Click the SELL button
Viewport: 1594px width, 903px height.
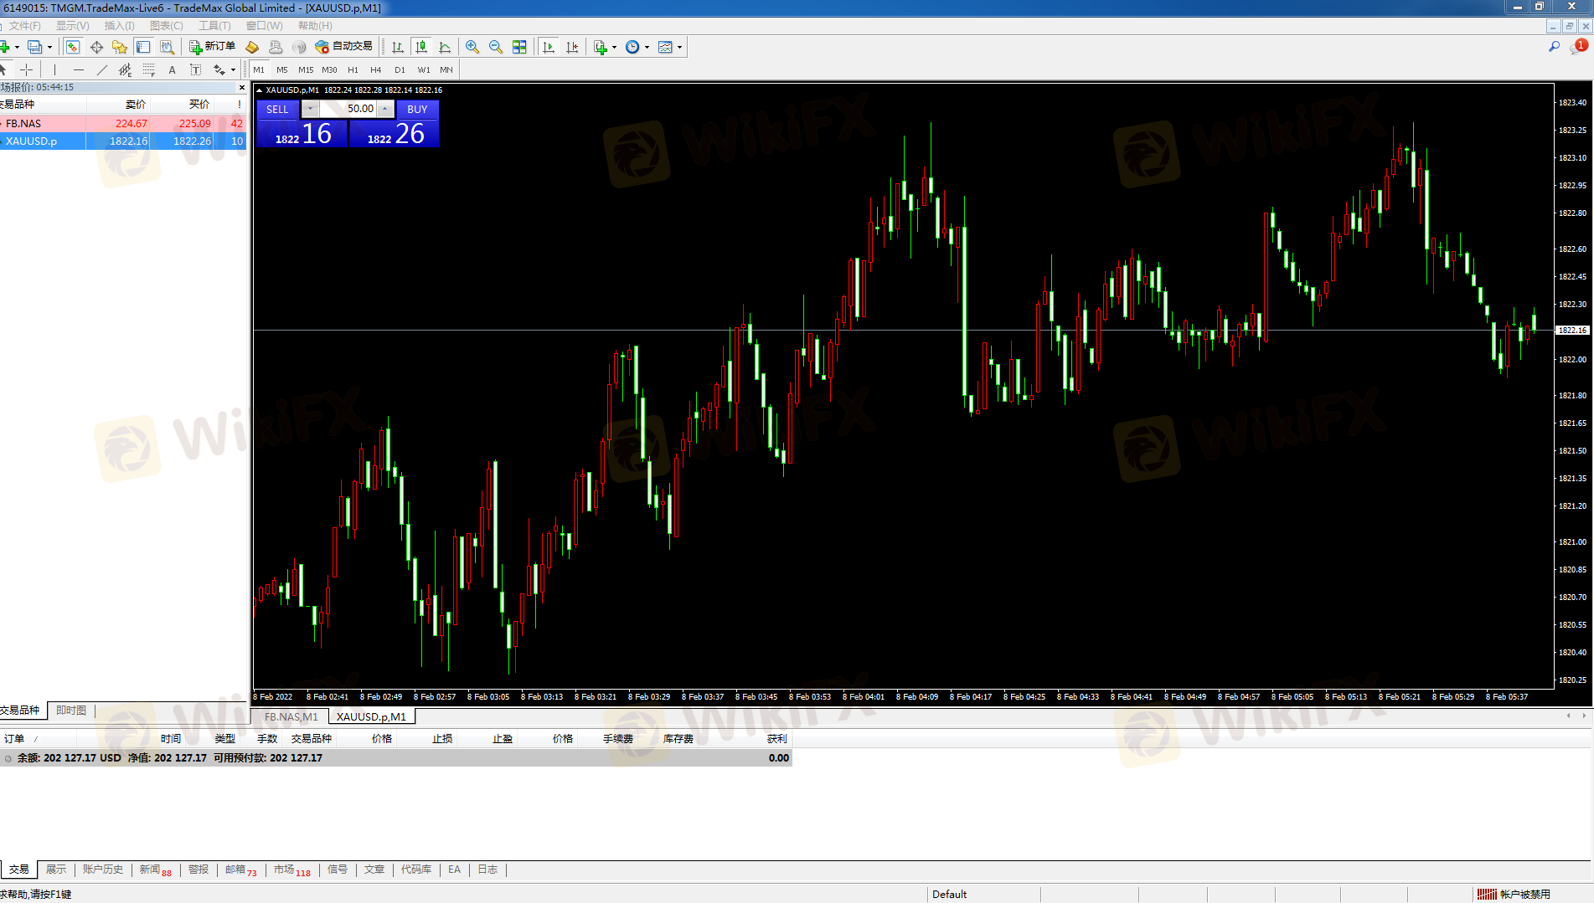click(277, 109)
